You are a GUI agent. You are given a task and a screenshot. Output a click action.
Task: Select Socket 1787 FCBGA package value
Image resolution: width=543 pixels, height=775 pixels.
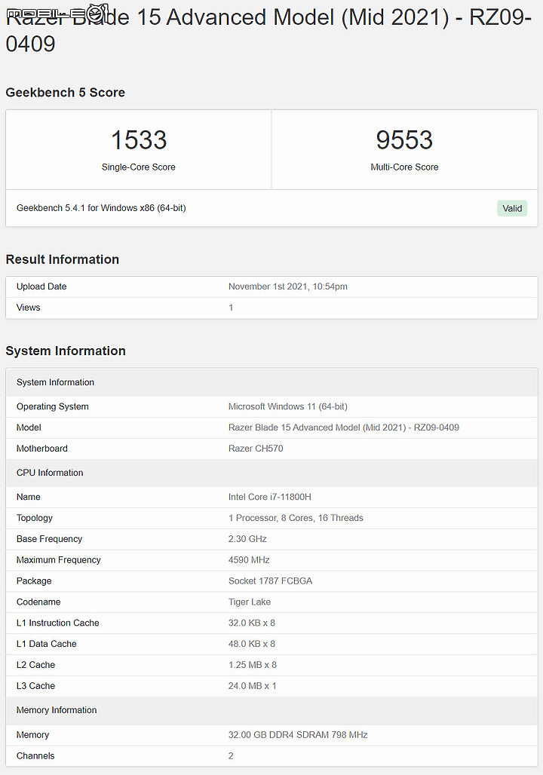(270, 581)
